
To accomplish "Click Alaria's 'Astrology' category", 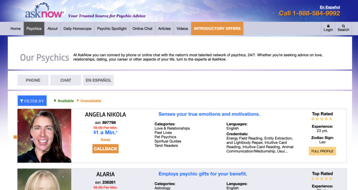I will tap(162, 188).
